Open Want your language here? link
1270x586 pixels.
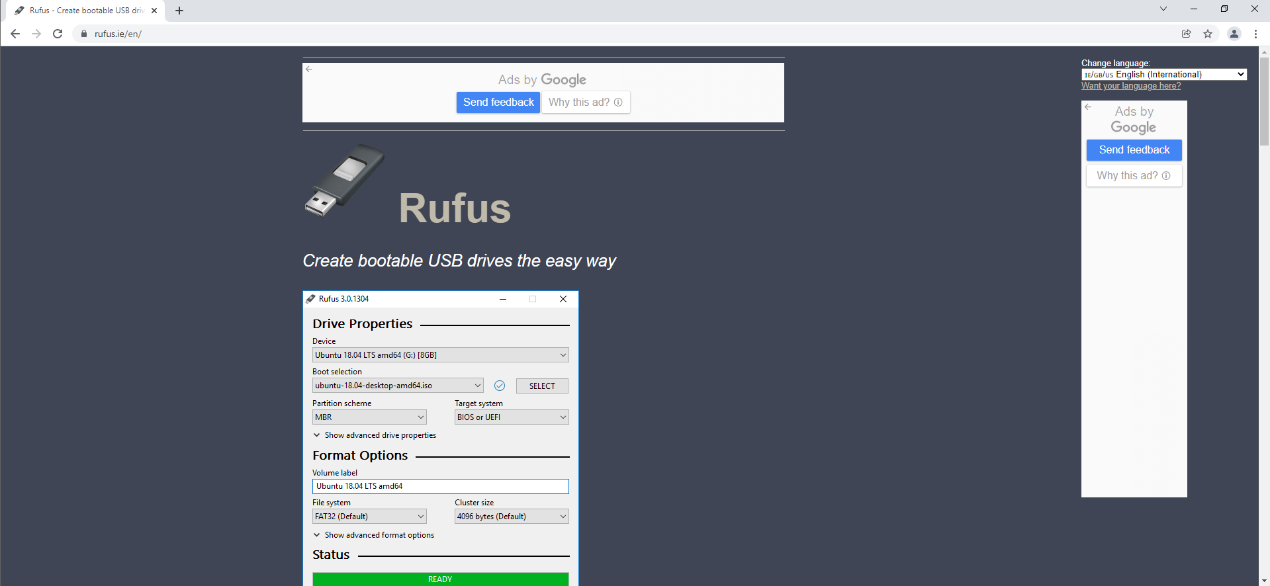click(x=1131, y=86)
